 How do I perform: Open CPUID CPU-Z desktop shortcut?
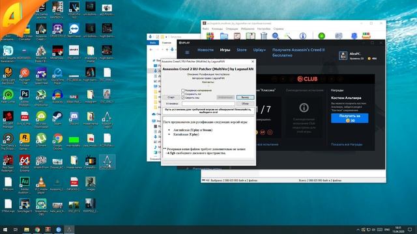(57, 31)
